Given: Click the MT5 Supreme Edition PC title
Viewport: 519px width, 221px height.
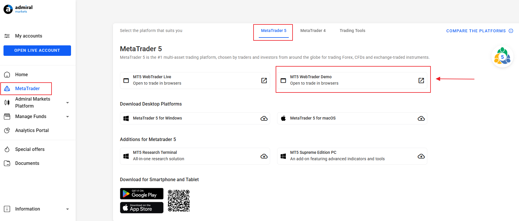Looking at the screenshot, I should tap(313, 152).
